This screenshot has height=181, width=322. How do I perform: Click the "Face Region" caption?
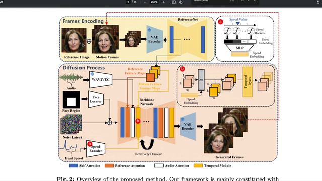(71, 111)
